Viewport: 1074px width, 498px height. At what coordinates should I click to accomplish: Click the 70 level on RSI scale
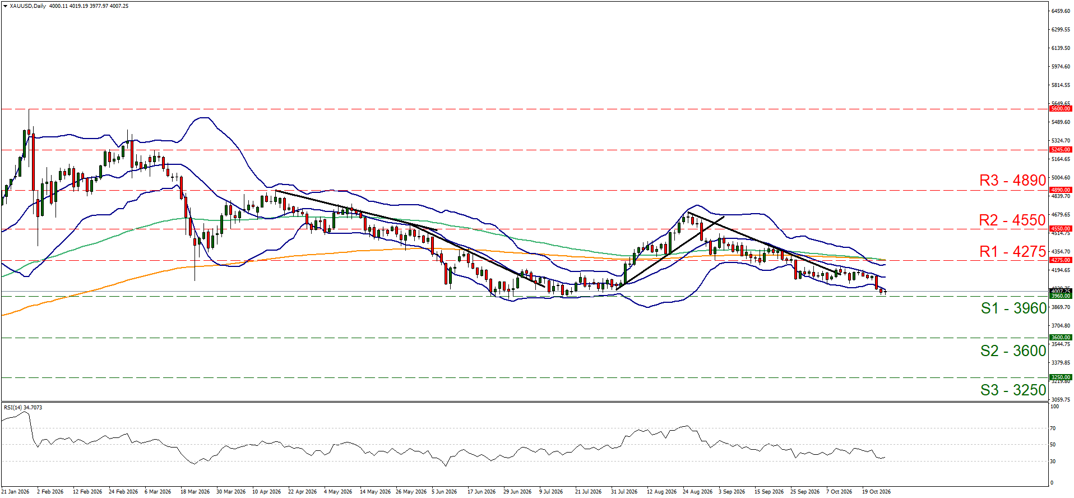(x=1053, y=428)
